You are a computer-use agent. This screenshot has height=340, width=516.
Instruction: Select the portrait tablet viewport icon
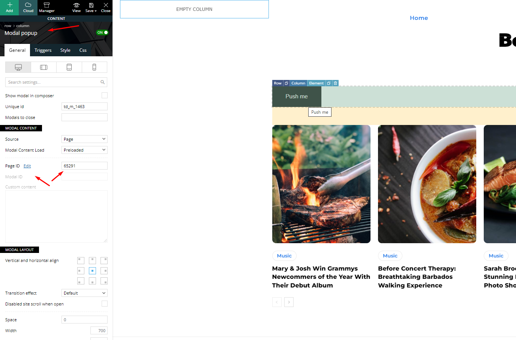pyautogui.click(x=69, y=67)
